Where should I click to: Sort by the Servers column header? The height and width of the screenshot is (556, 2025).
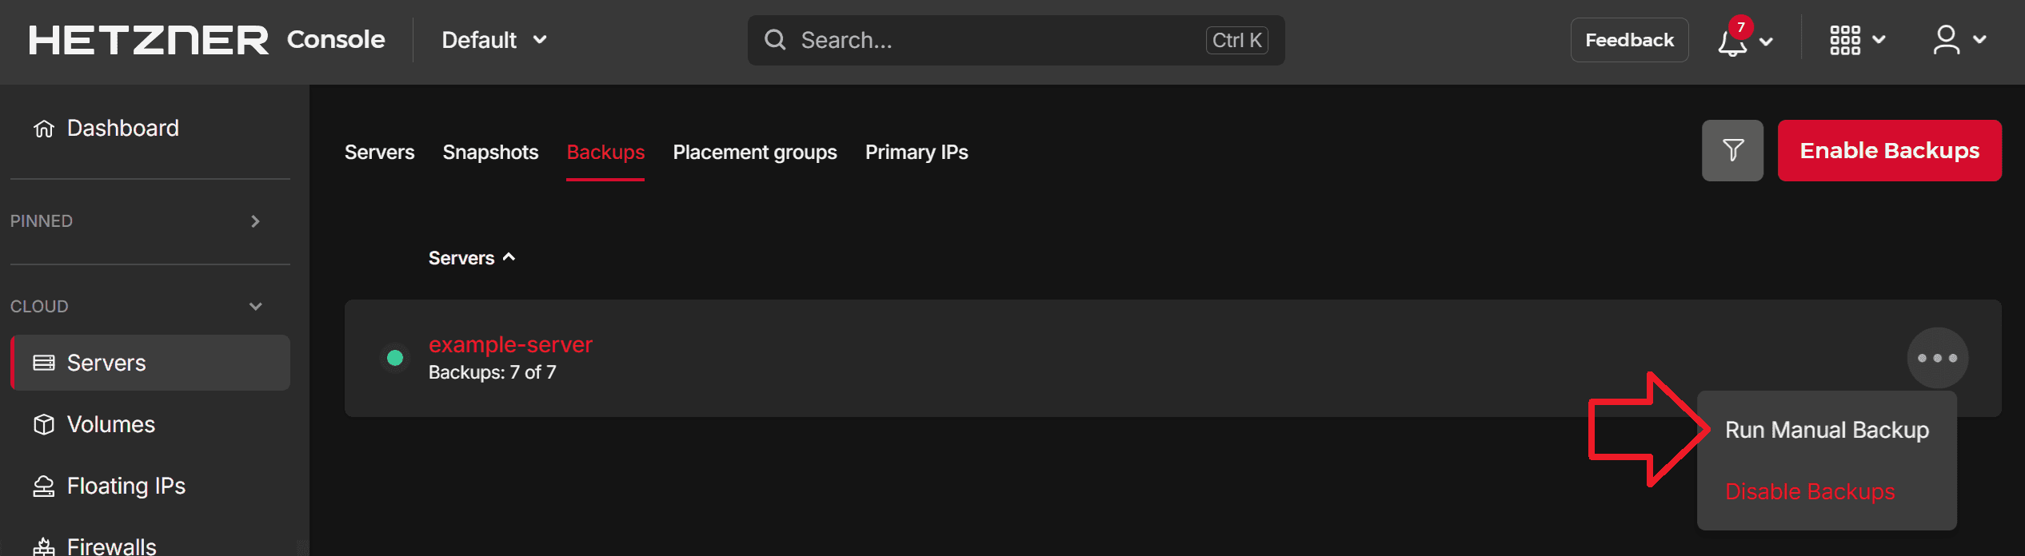[x=472, y=258]
